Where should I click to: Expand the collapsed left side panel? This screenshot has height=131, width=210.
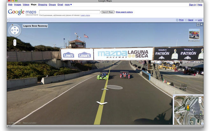pos(8,20)
